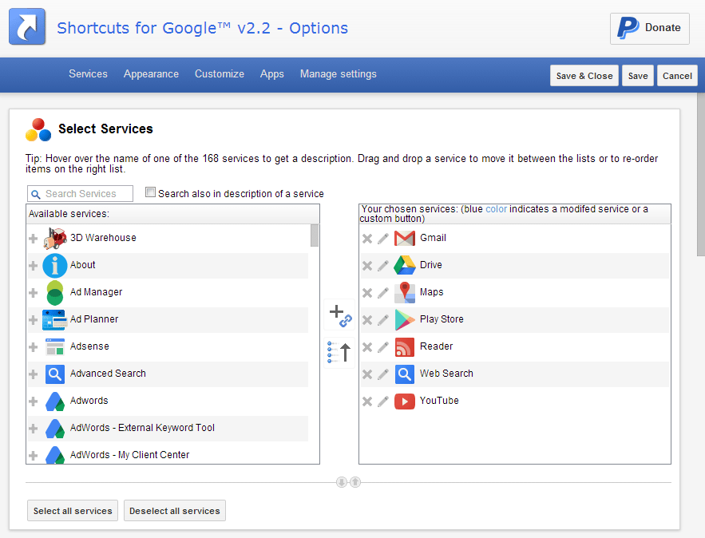Click Deselect all services button
Screen dimensions: 705x538
(174, 511)
